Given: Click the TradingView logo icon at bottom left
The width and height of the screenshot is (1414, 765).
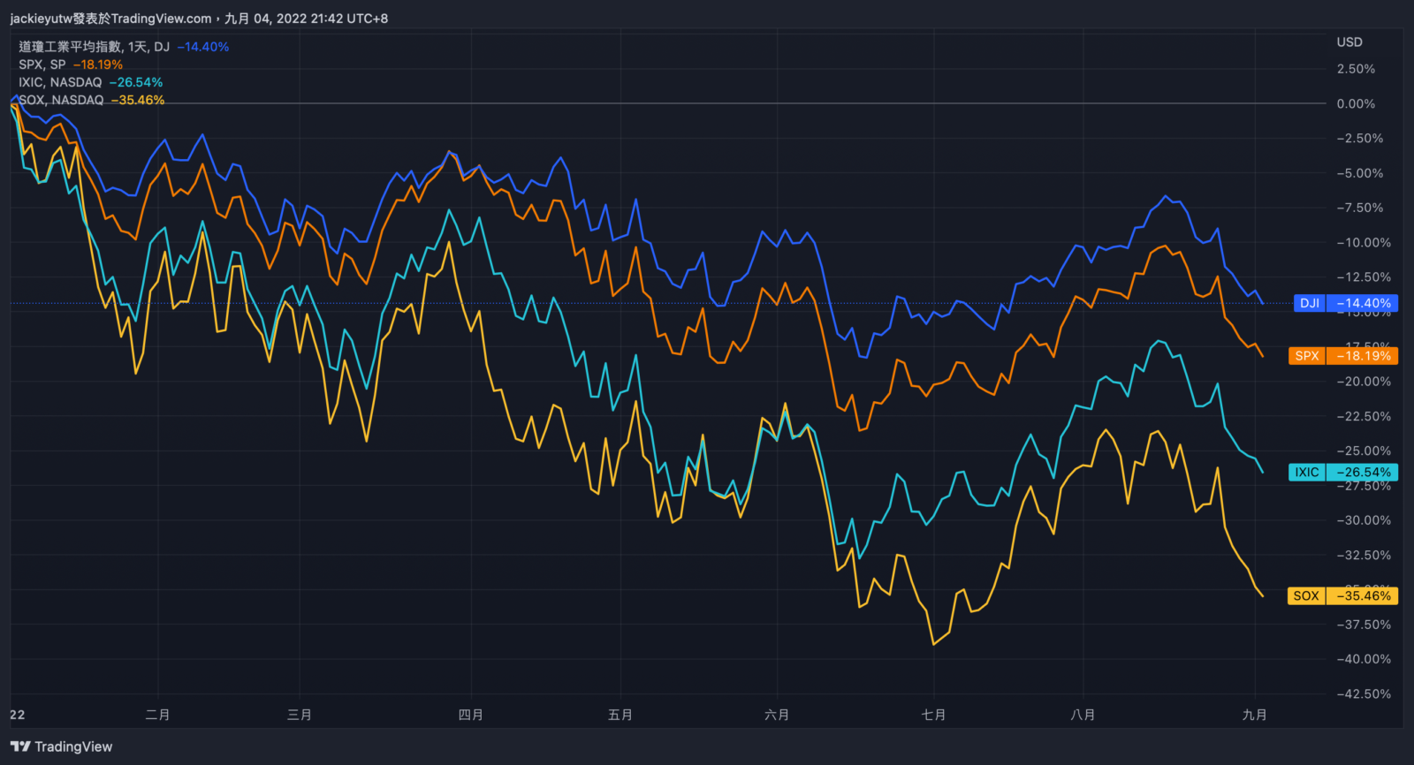Looking at the screenshot, I should 20,746.
